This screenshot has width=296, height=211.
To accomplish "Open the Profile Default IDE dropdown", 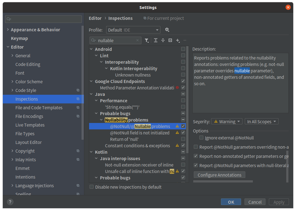I will pos(133,30).
